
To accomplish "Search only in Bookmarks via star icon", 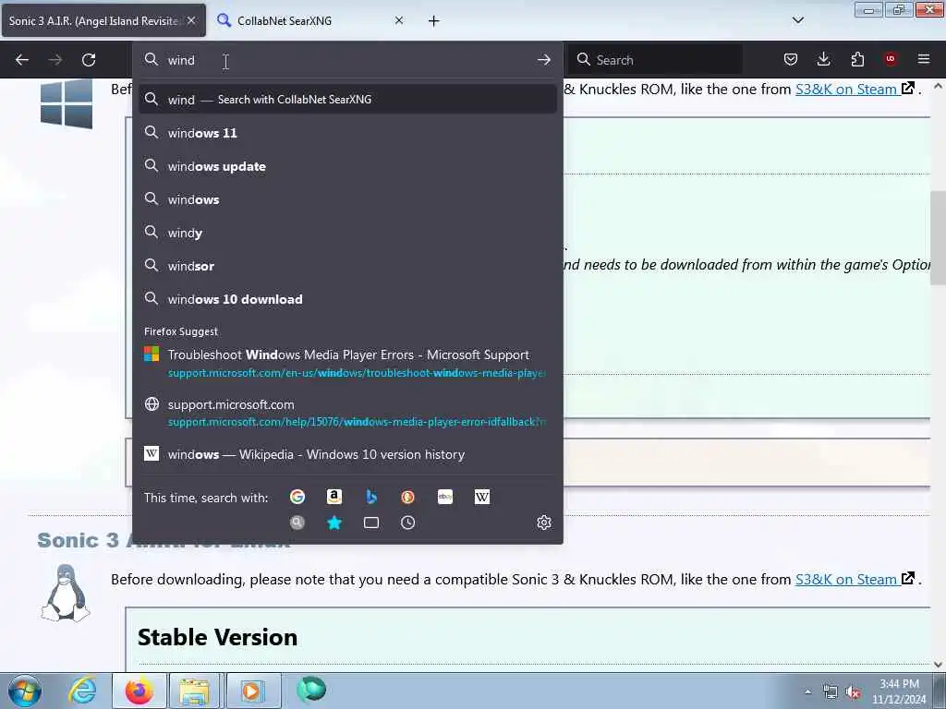I will [334, 523].
